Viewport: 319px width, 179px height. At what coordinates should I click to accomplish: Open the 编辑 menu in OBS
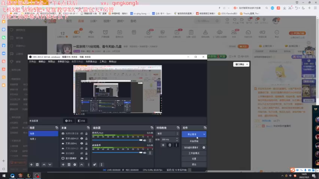click(42, 62)
